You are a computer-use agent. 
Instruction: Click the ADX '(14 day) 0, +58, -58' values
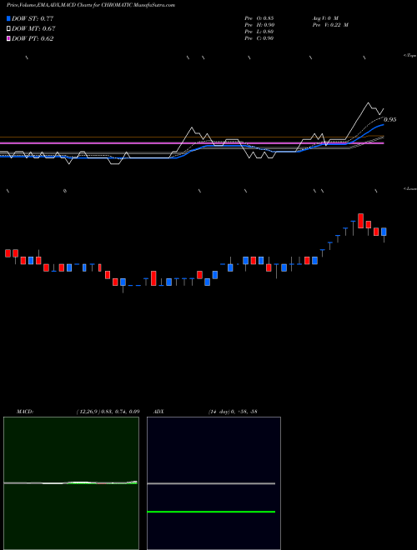point(233,412)
